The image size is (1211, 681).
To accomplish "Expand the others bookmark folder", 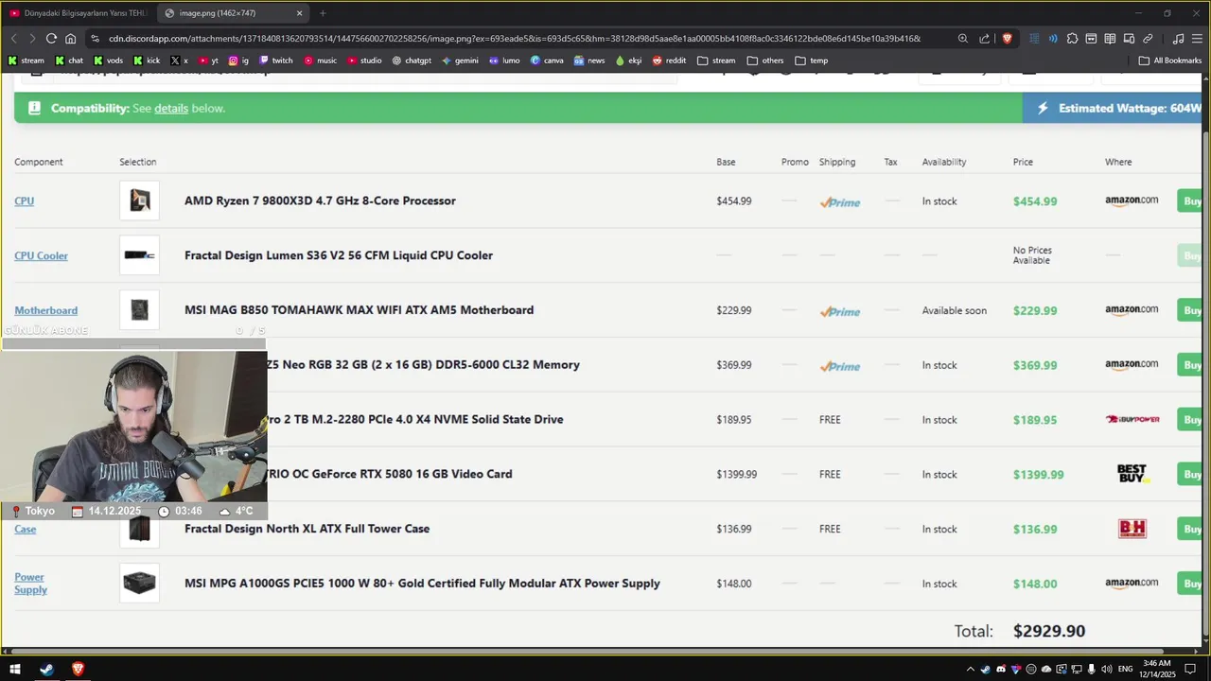I will (x=765, y=61).
